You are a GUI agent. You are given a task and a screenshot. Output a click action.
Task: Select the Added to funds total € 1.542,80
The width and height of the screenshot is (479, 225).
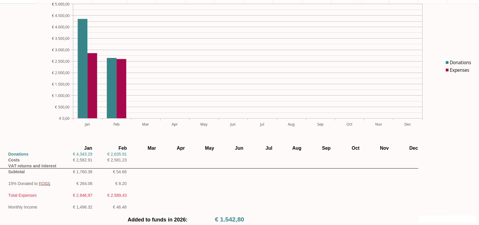[229, 219]
